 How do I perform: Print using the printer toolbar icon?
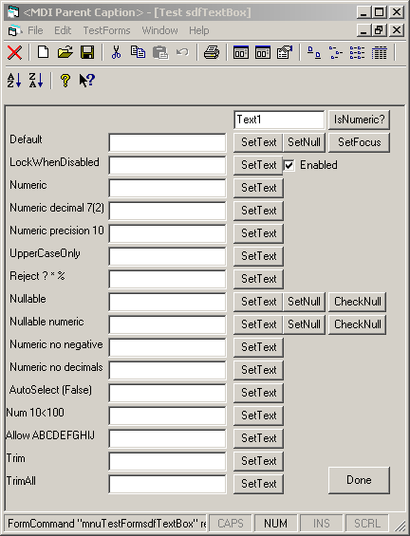(212, 52)
